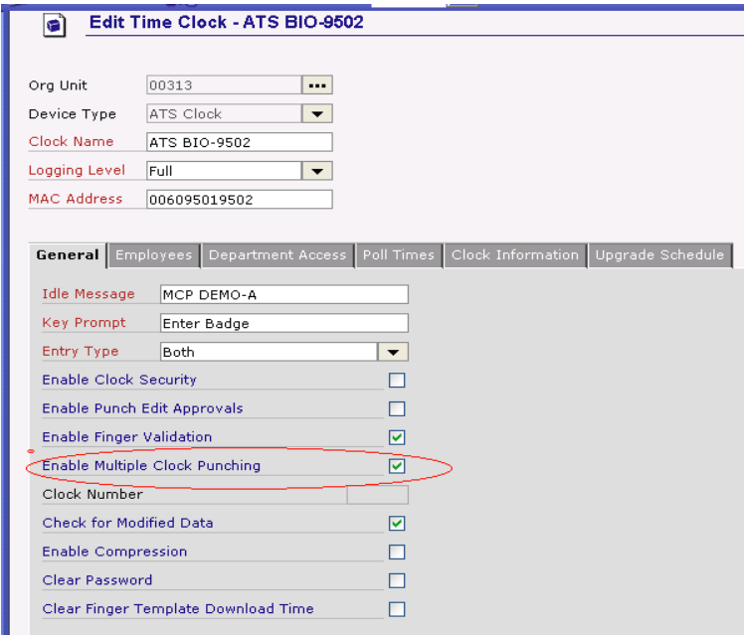Viewport: 744px width, 635px height.
Task: Click the Enable Compression label
Action: 114,552
